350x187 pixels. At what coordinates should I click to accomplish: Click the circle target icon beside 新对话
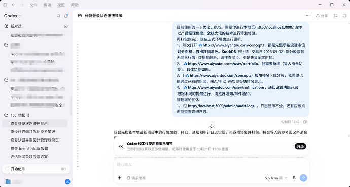coord(66,26)
